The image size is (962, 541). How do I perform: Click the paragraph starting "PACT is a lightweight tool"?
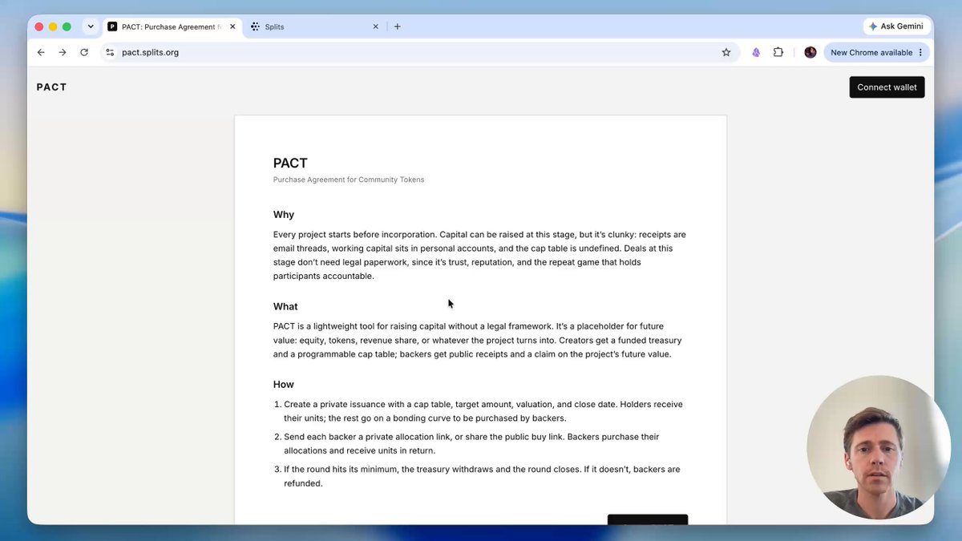pyautogui.click(x=478, y=341)
